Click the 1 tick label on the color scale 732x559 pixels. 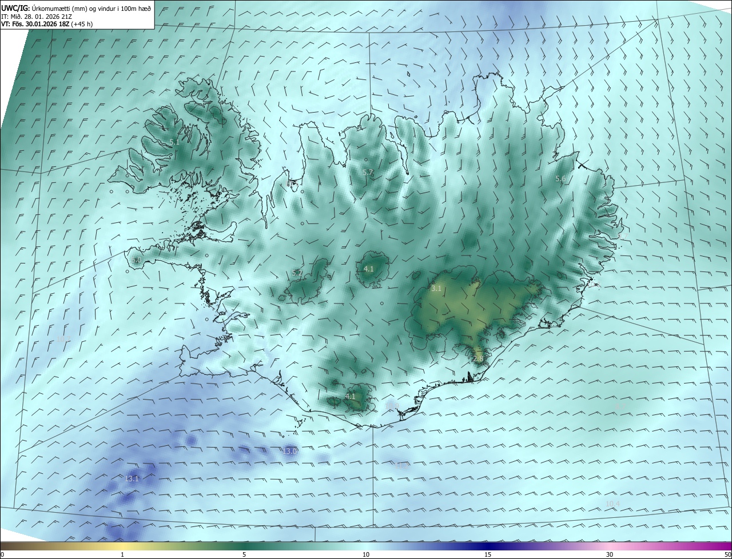(122, 554)
